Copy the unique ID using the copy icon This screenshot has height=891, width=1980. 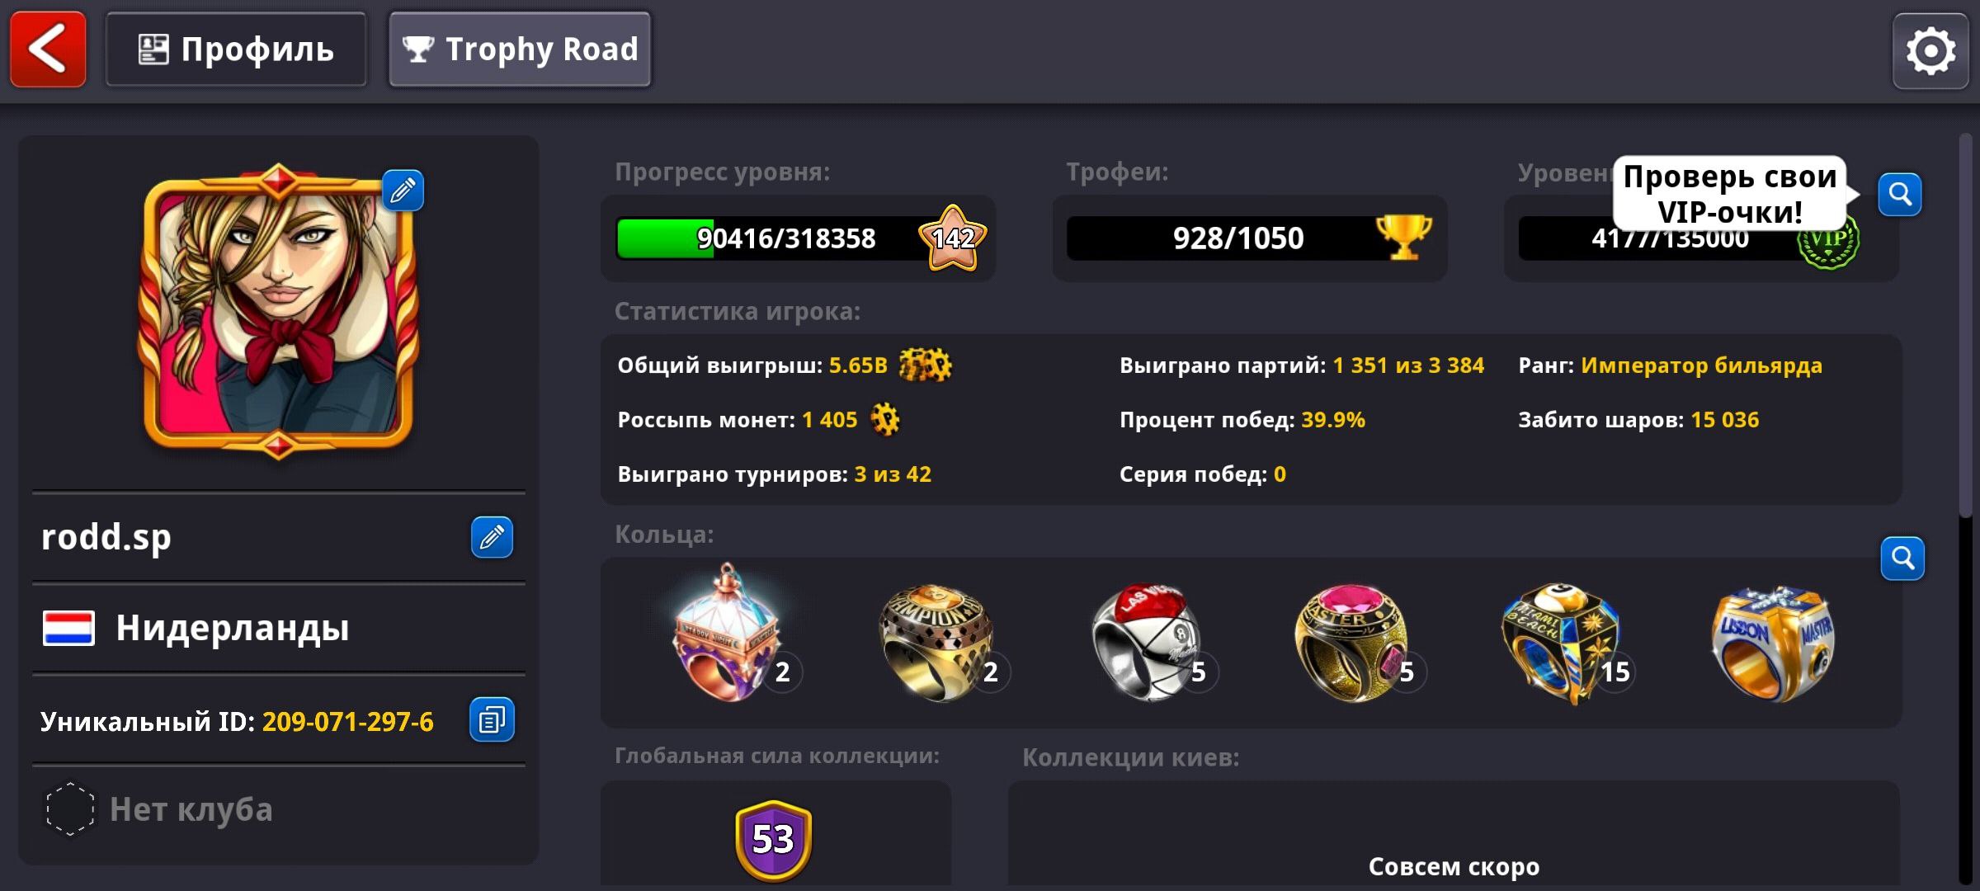[492, 720]
